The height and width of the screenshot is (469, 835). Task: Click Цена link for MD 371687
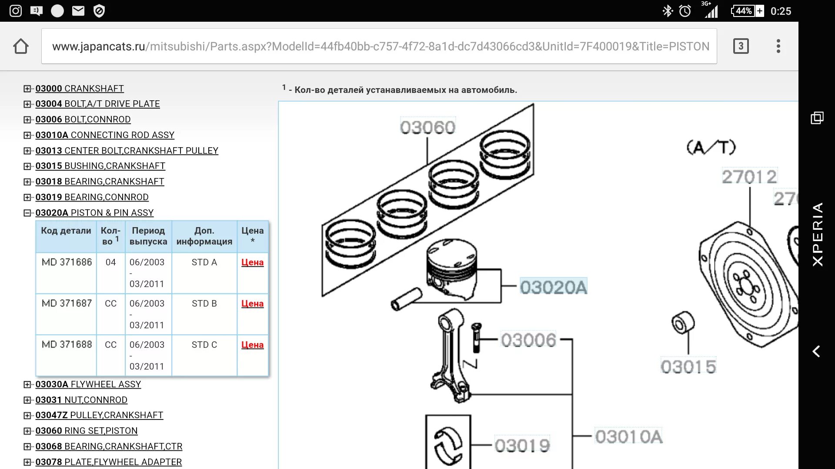[252, 304]
